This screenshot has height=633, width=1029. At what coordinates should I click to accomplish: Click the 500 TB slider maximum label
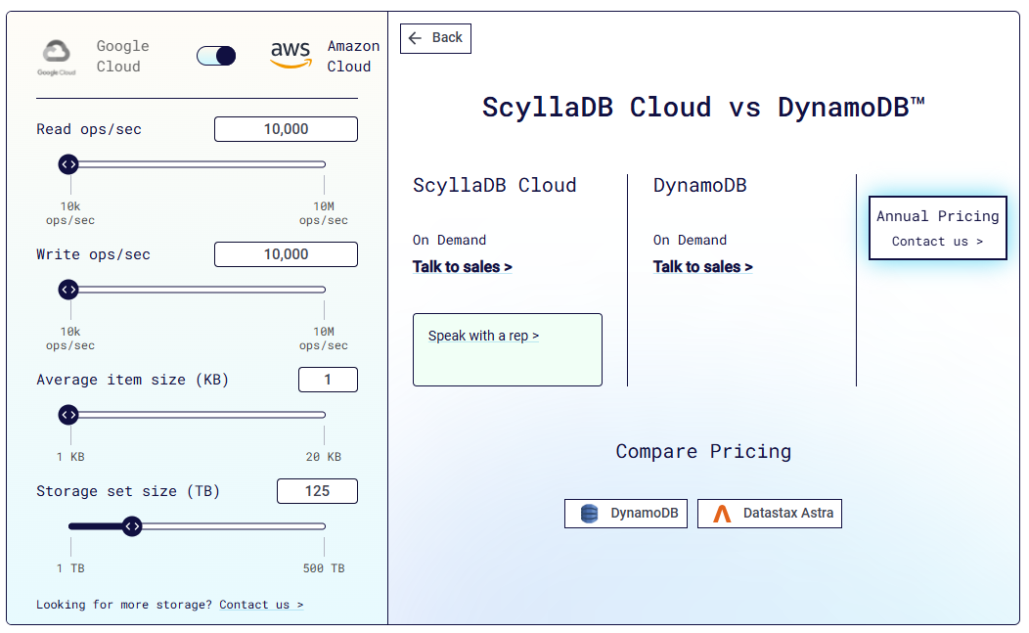click(x=324, y=568)
